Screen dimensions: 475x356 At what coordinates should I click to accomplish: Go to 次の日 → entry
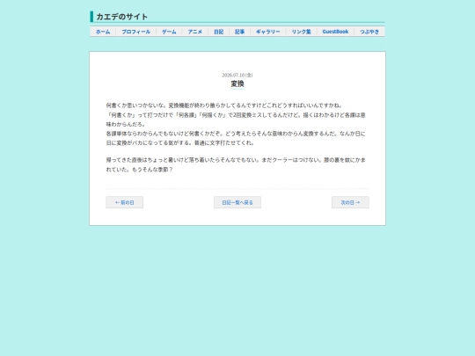pyautogui.click(x=350, y=202)
